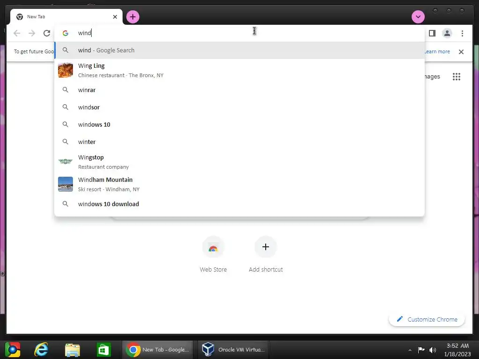Open the Start-area Chrome icon on taskbar
479x359 pixels.
[13, 350]
